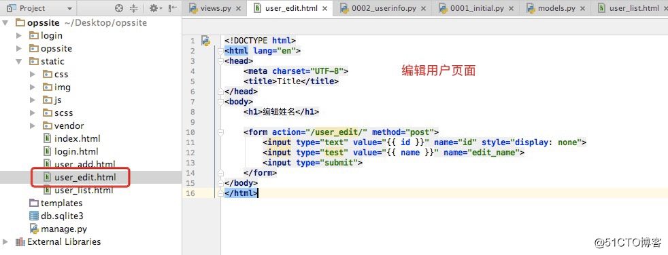Hide the Project tool window with the arrow icon
The image size is (668, 255).
(173, 8)
